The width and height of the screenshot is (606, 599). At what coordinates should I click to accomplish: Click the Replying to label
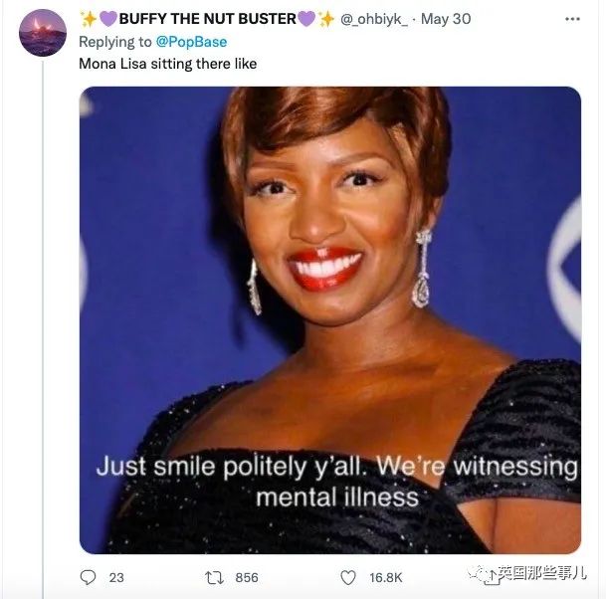[115, 42]
